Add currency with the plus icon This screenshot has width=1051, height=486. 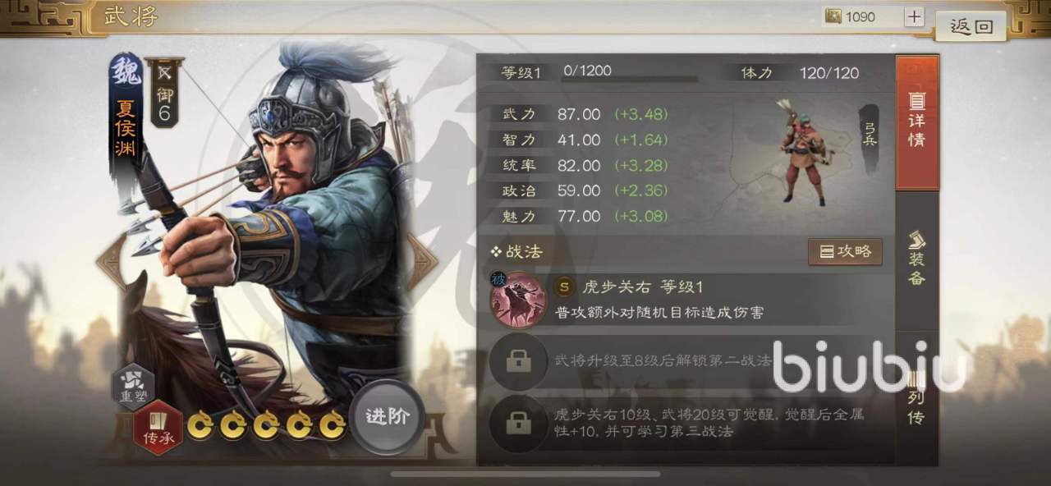click(x=914, y=16)
